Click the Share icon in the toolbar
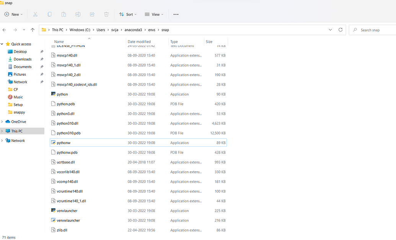Screen dimensions: 396x240 [x=92, y=14]
